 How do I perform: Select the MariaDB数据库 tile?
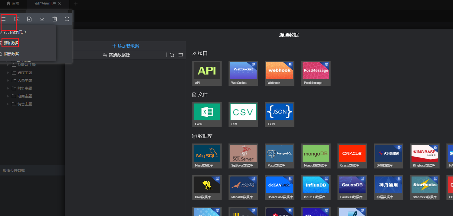[x=243, y=188]
